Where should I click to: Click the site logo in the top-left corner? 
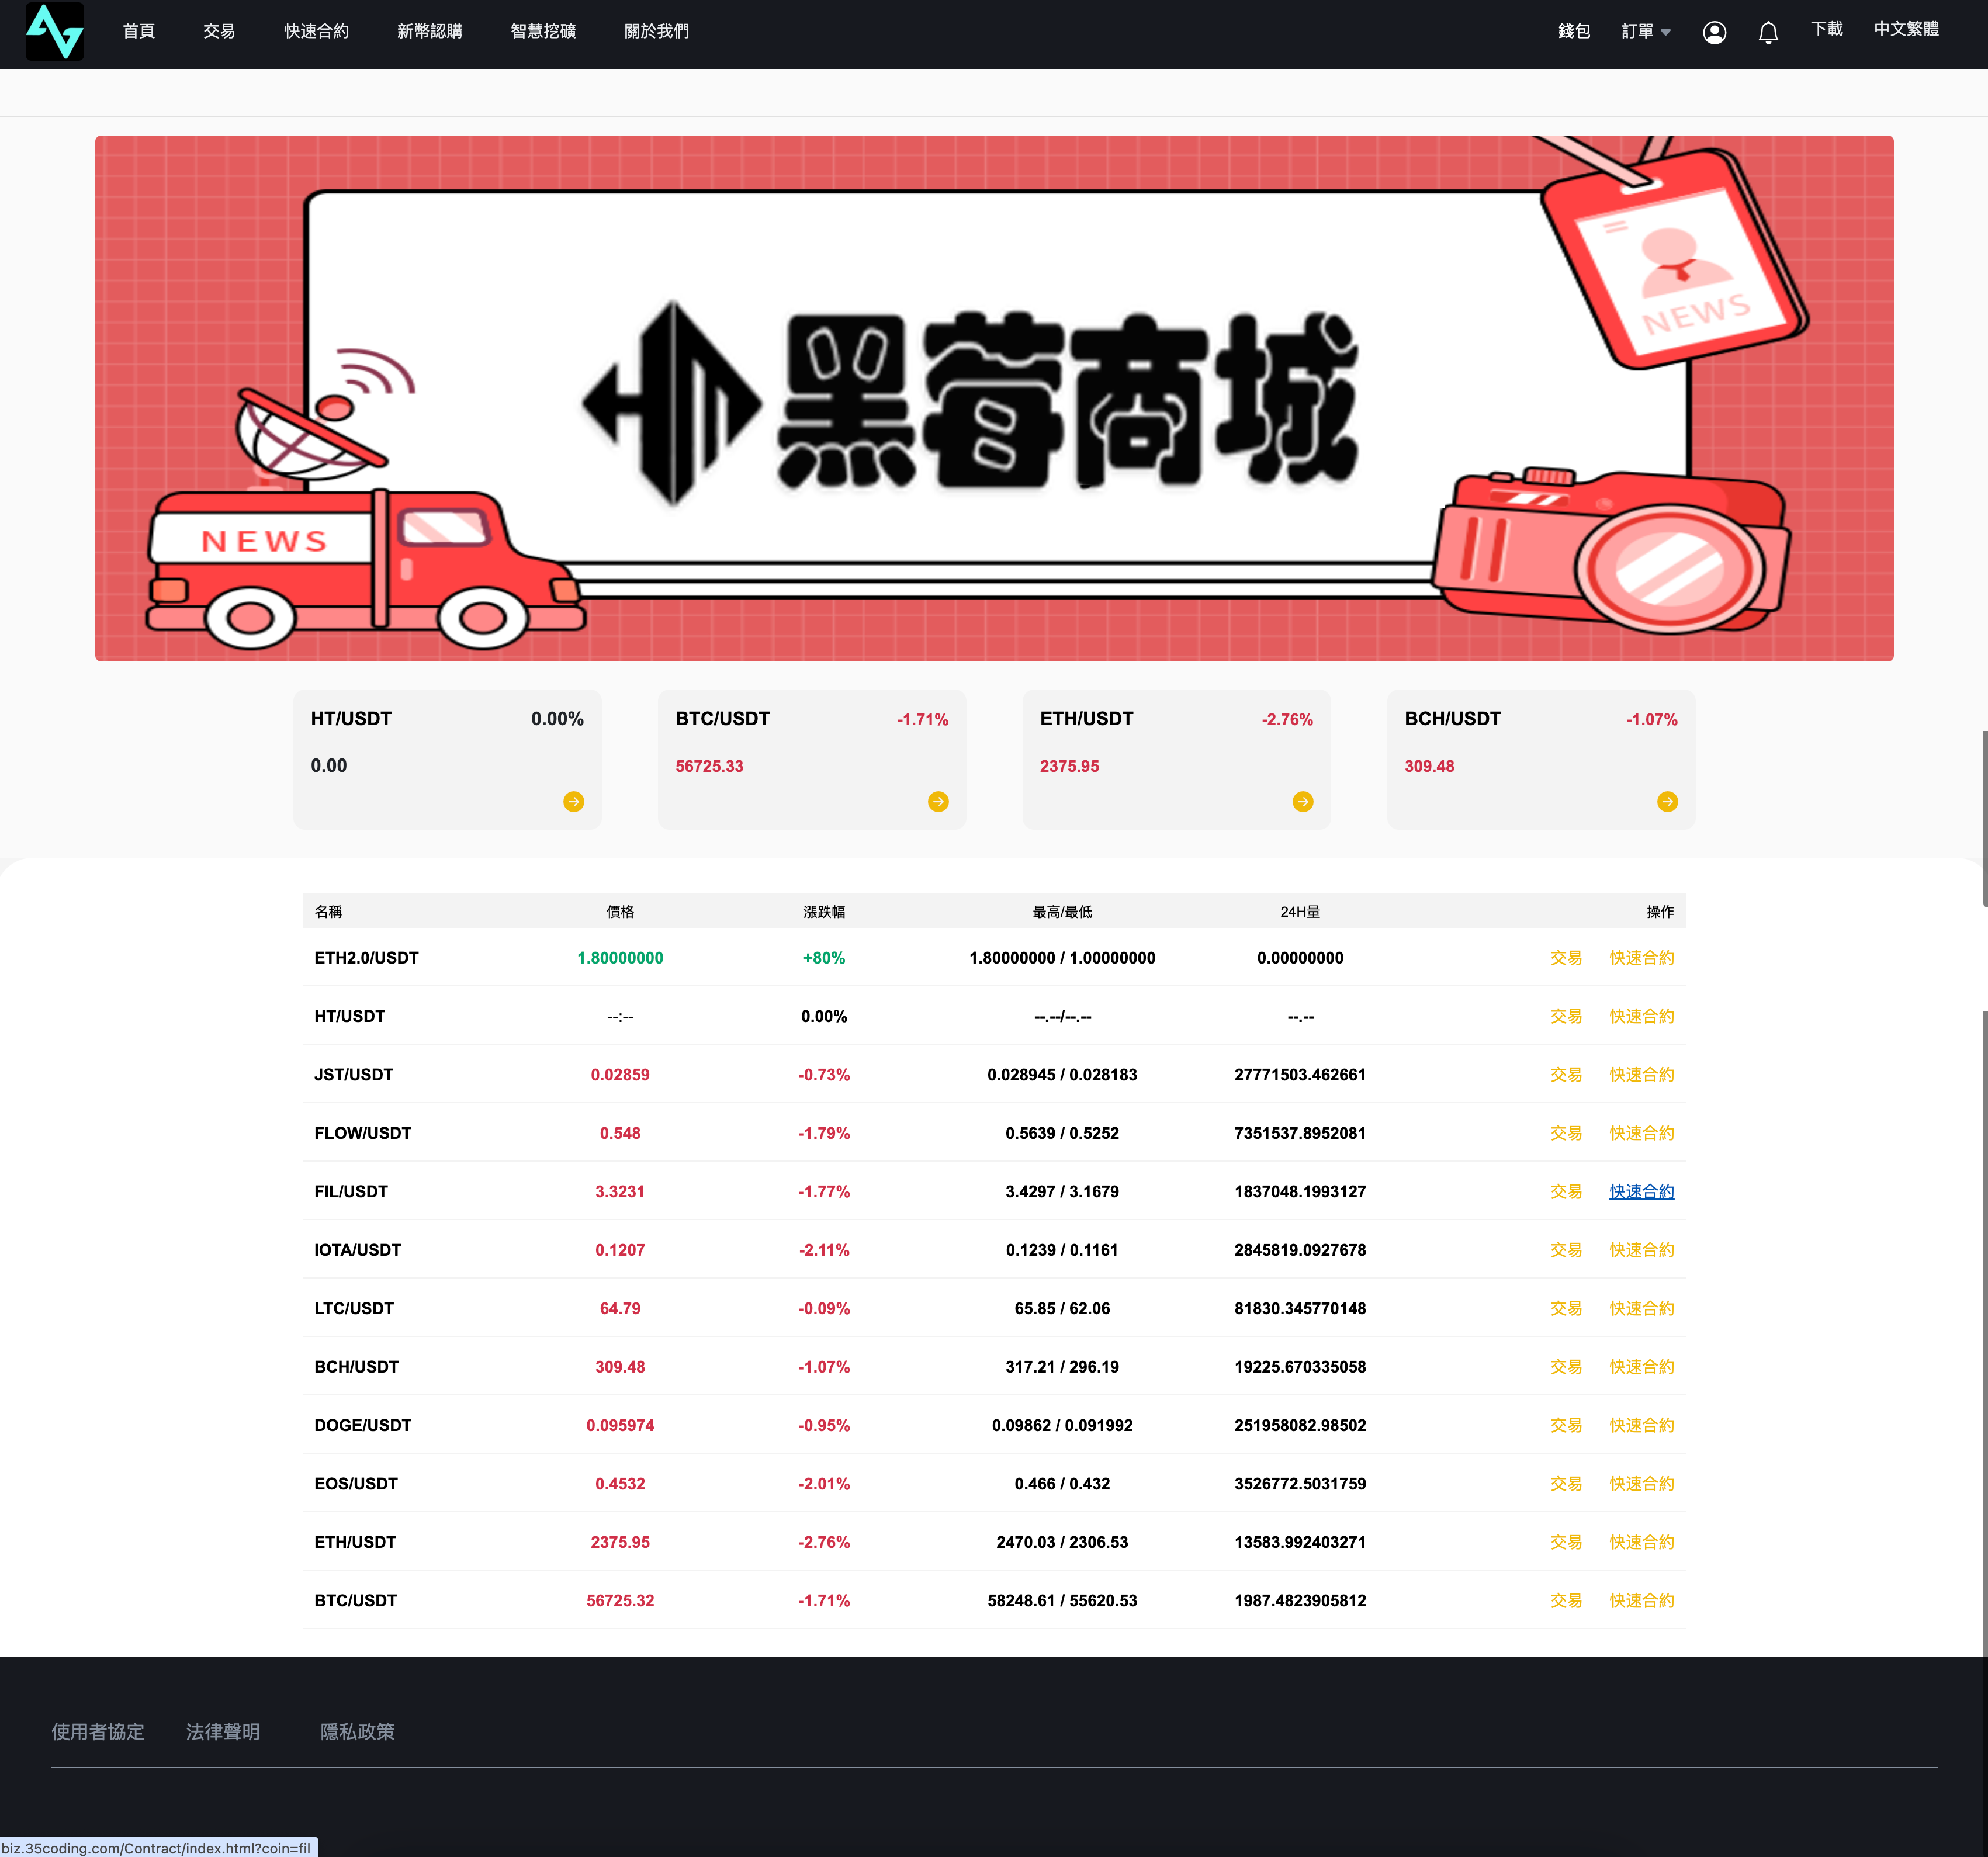pyautogui.click(x=55, y=32)
